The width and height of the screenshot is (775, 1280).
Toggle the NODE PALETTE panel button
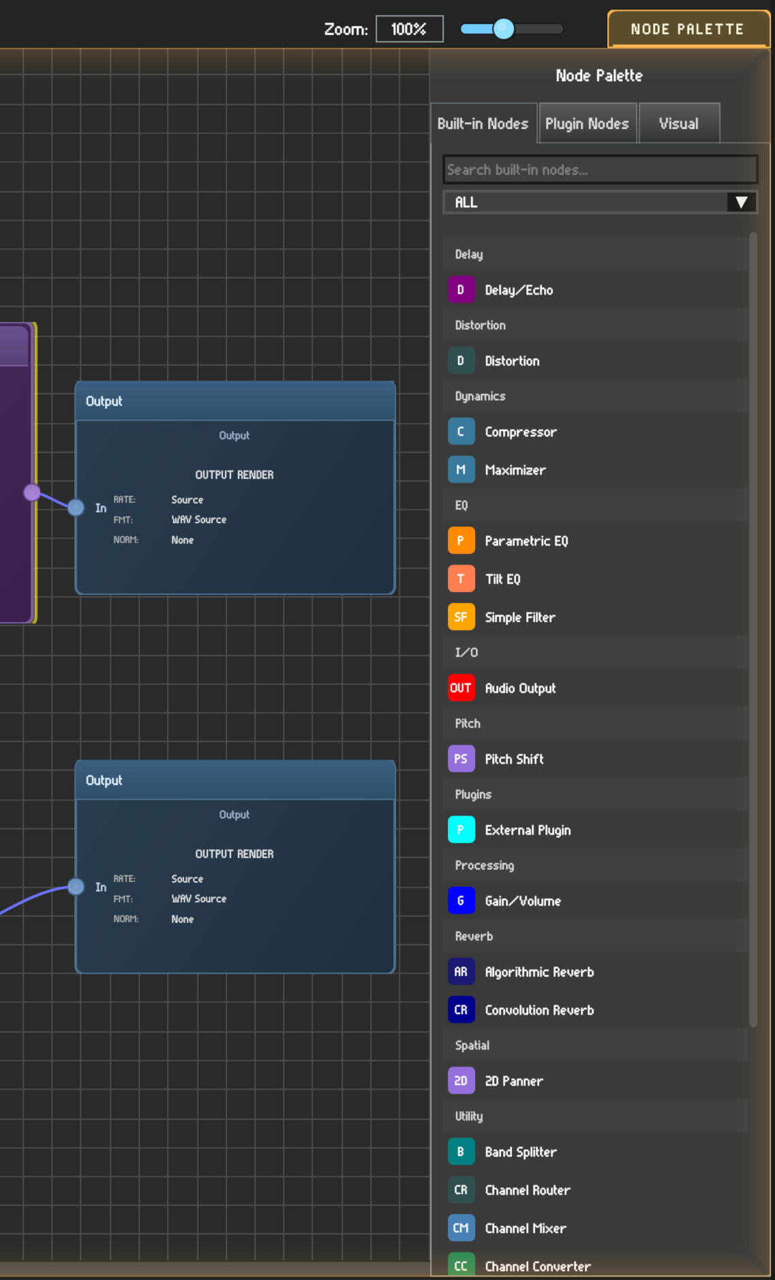point(687,29)
